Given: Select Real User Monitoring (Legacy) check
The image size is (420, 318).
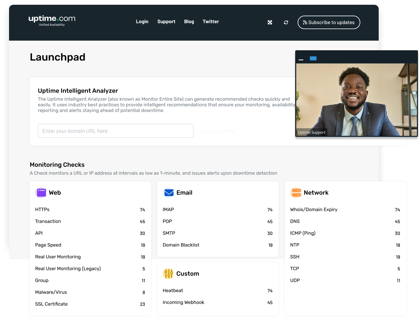Looking at the screenshot, I should [x=90, y=269].
